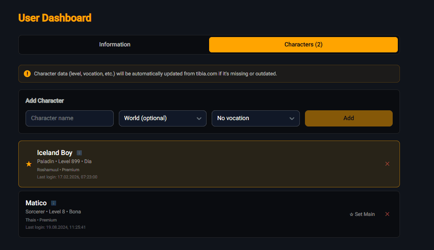The height and width of the screenshot is (250, 434).
Task: Select the Characters (2) tab
Action: pos(303,45)
